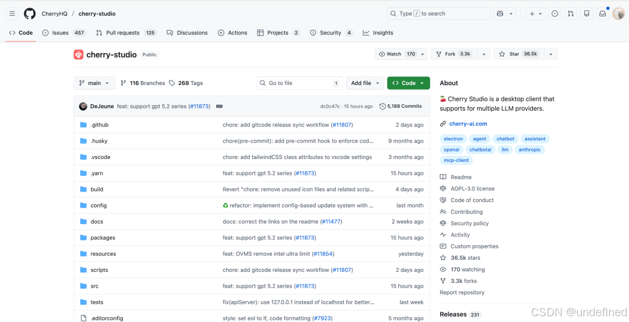The image size is (629, 322).
Task: Click the cherry-studio breadcrumb link
Action: pos(97,13)
